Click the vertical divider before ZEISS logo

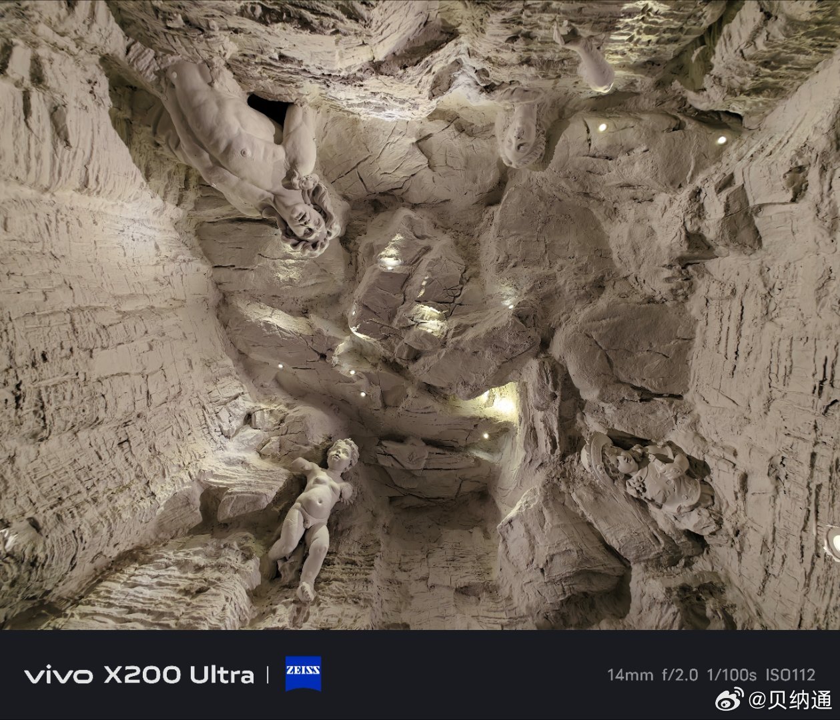tap(268, 675)
